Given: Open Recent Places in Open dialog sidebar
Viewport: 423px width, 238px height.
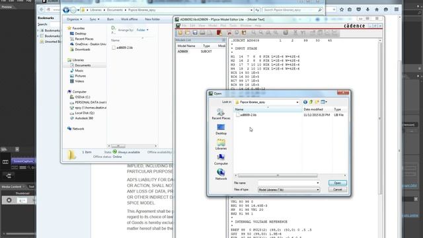Looking at the screenshot, I should pyautogui.click(x=221, y=114).
